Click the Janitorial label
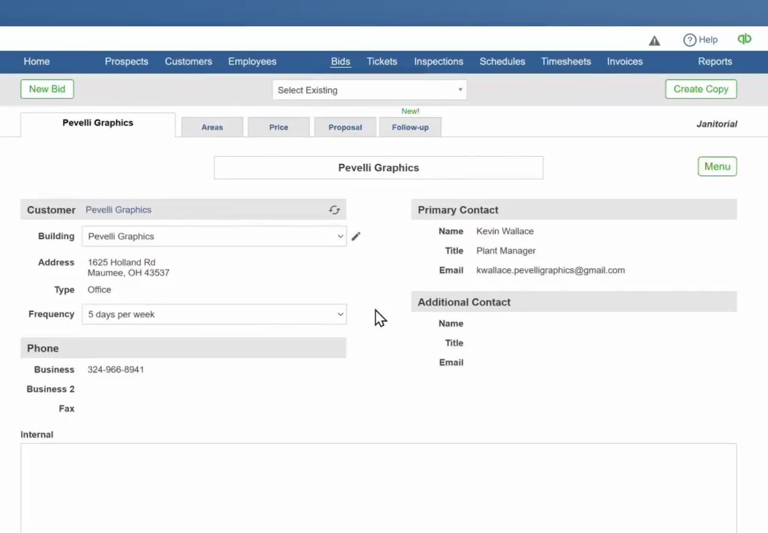 717,124
